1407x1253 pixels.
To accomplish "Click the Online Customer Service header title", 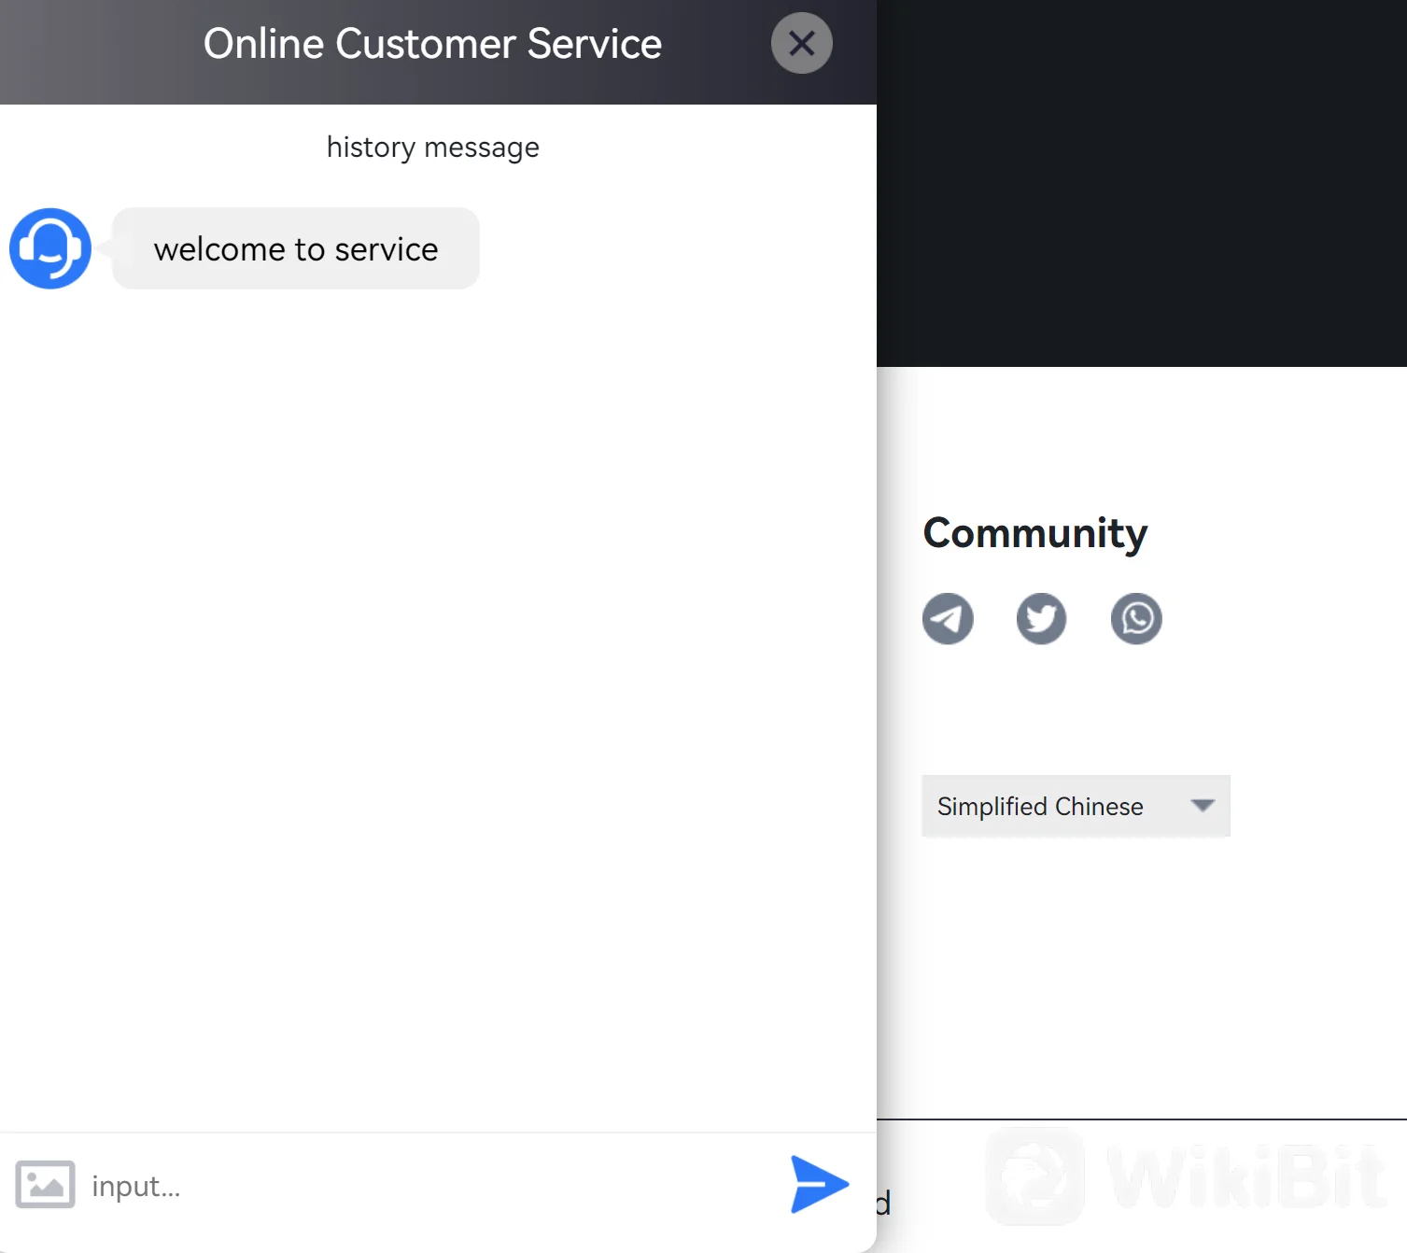I will pyautogui.click(x=432, y=44).
